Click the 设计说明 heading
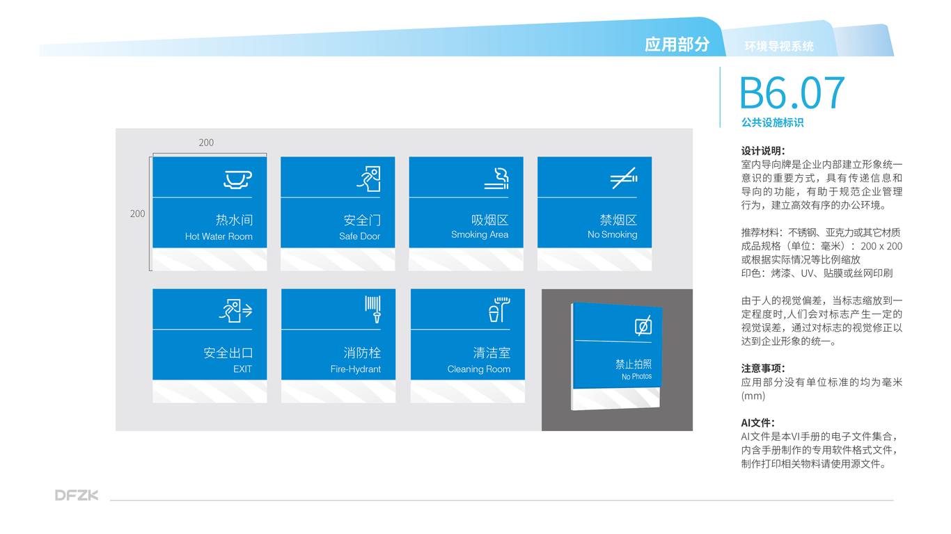951x534 pixels. tap(763, 150)
